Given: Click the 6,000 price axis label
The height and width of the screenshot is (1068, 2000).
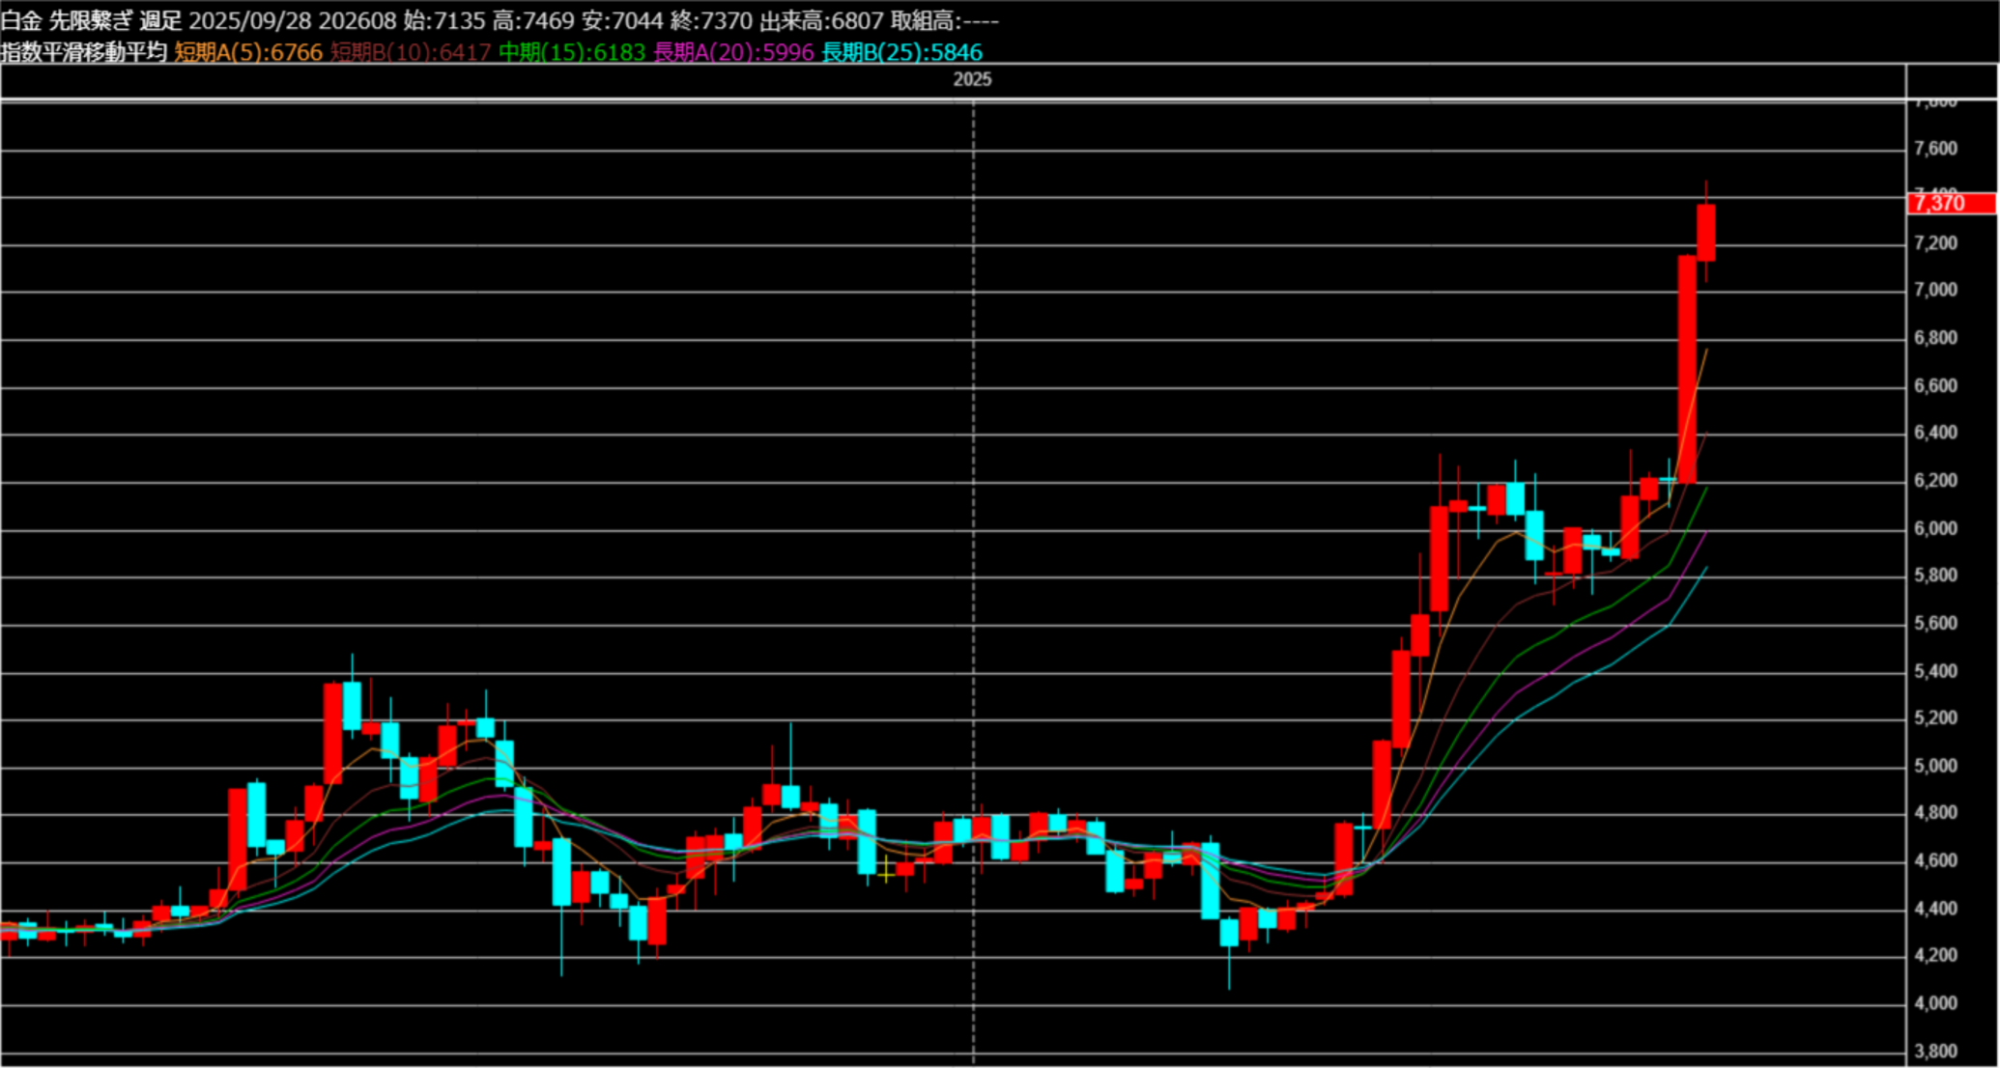Looking at the screenshot, I should point(1935,528).
